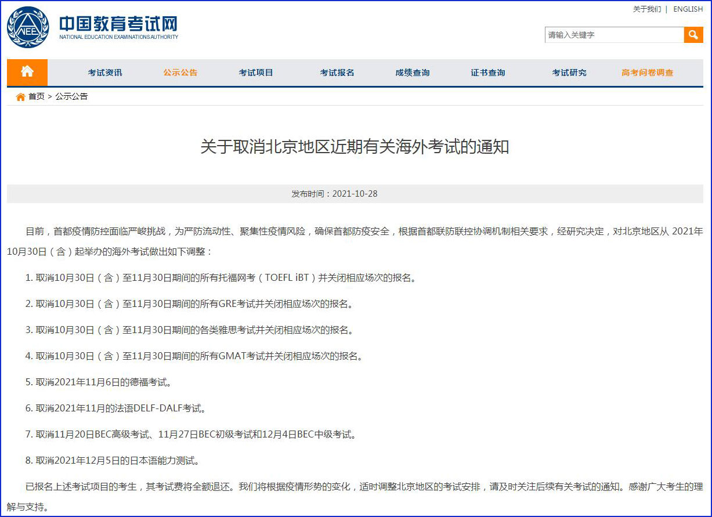The image size is (712, 517).
Task: Open the 考试资讯 menu item
Action: click(105, 73)
